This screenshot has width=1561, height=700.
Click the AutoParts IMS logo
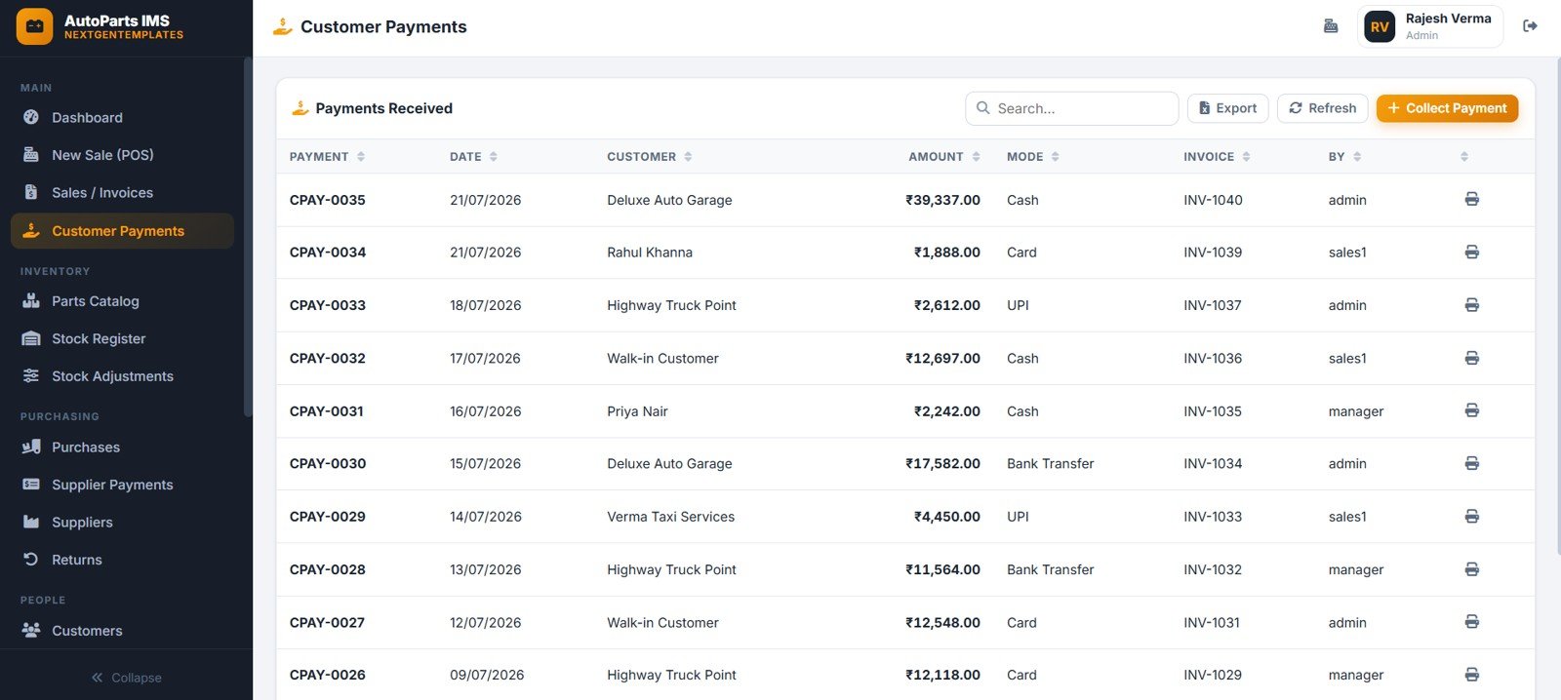click(x=35, y=26)
